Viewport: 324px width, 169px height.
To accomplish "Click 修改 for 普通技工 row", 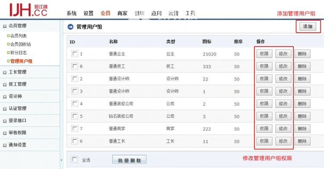I will 283,66.
